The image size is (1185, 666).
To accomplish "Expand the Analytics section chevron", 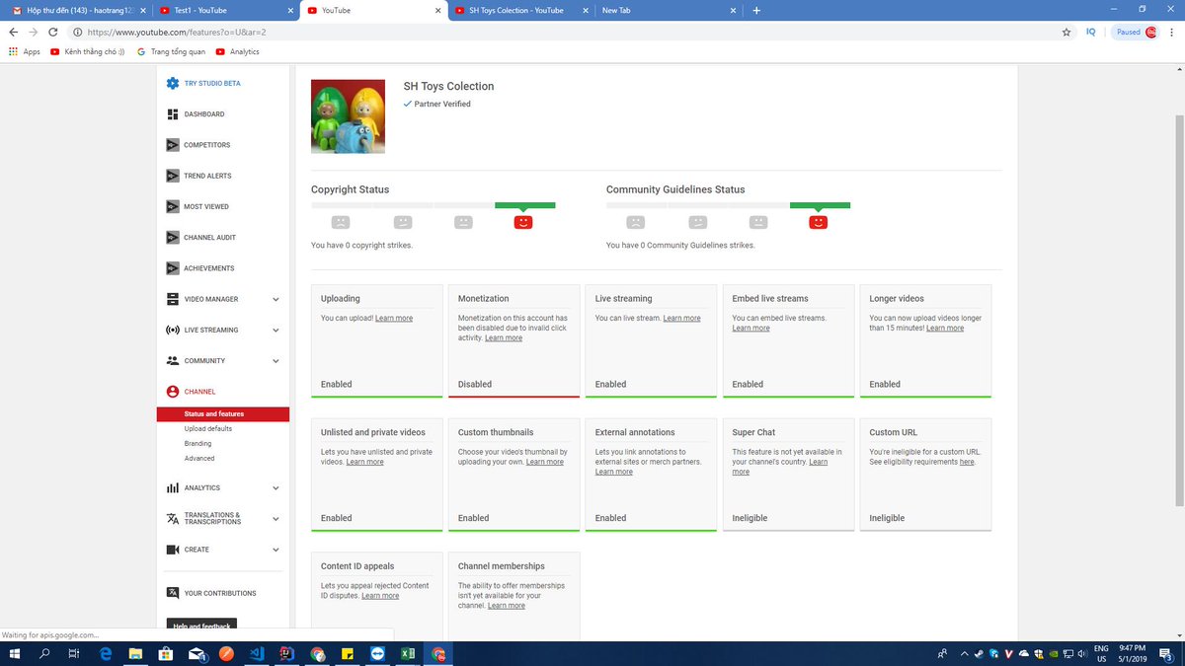I will tap(276, 488).
